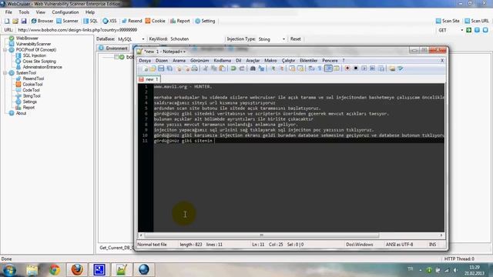Click Notepad++ paste icon
Image resolution: width=493 pixels, height=277 pixels.
tap(222, 68)
